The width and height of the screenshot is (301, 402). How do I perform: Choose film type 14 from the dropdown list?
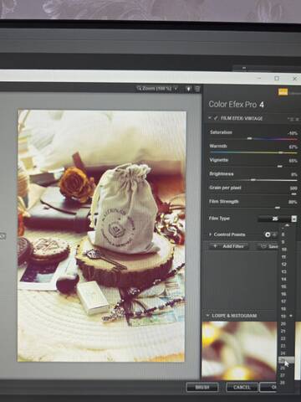point(283,279)
